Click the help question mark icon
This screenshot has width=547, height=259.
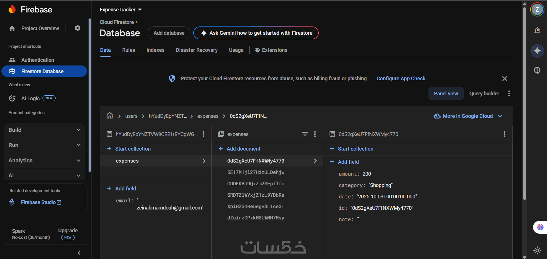tap(537, 71)
